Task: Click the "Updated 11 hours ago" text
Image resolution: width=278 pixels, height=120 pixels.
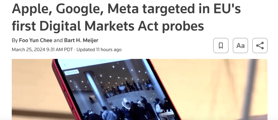Action: (99, 49)
